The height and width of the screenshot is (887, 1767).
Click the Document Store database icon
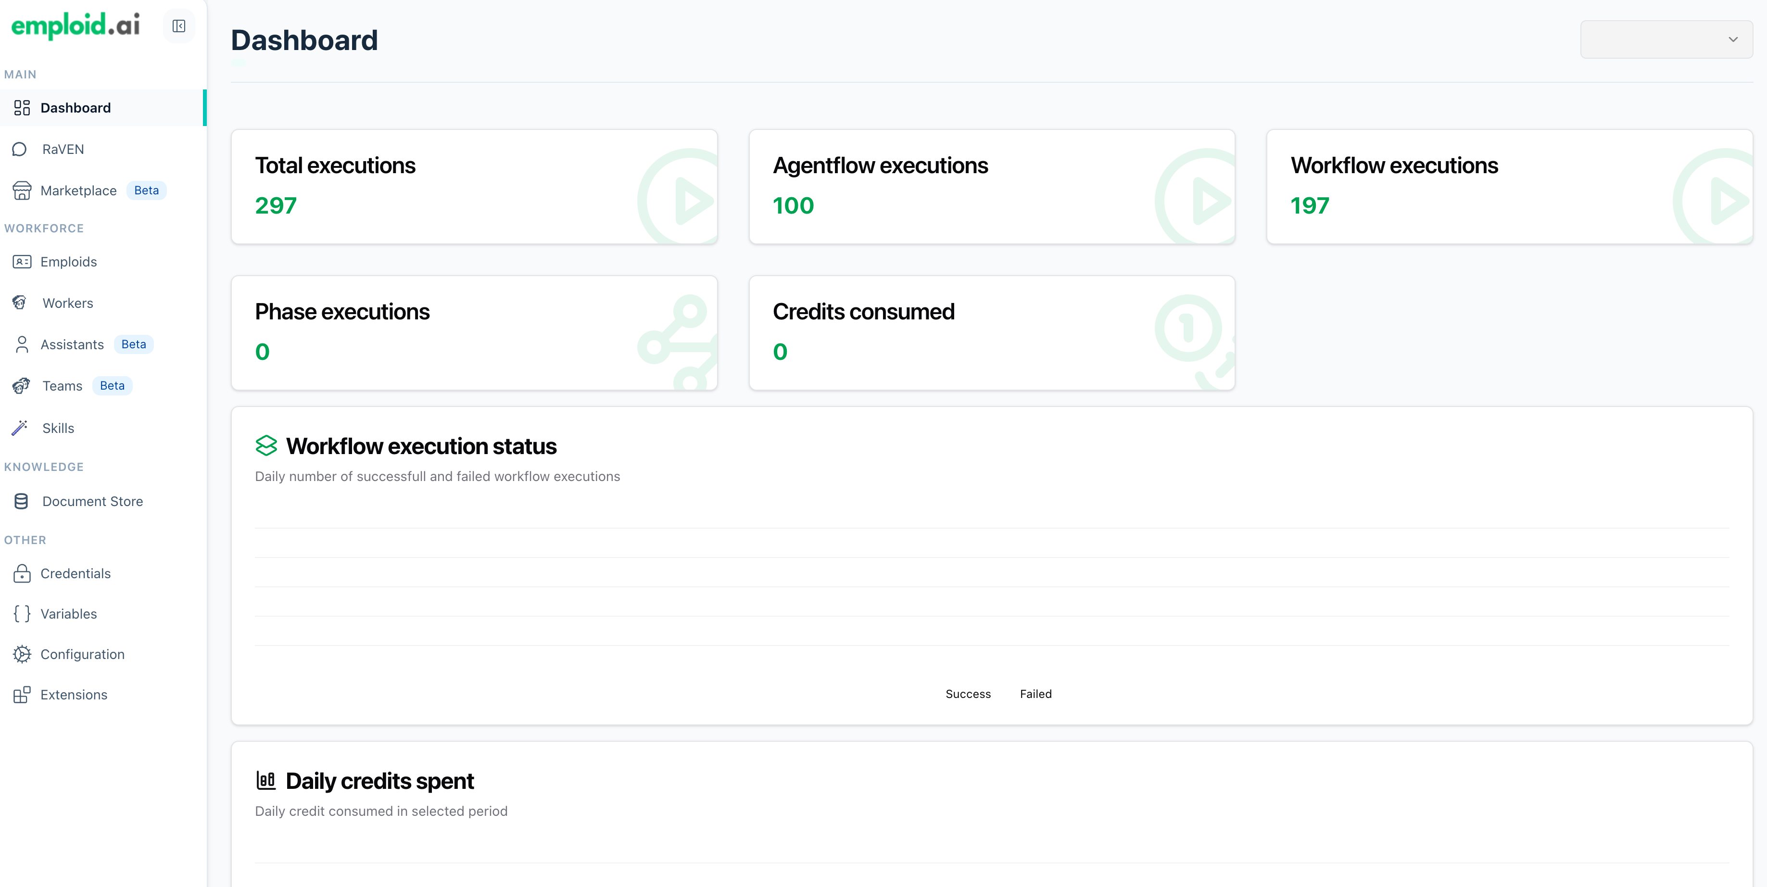[21, 502]
